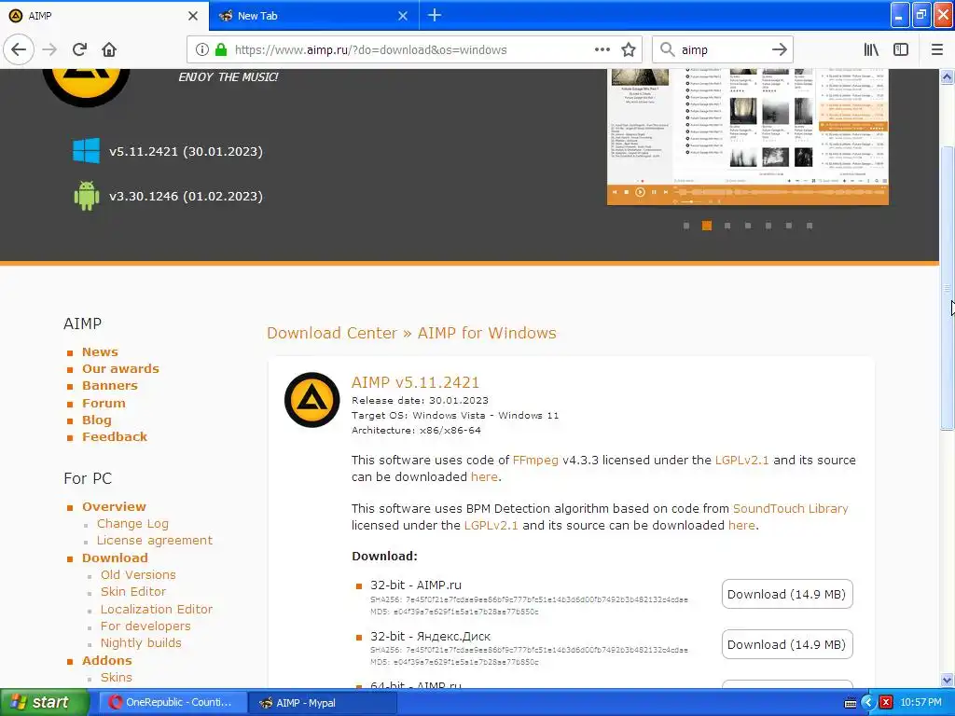Open the Windows start menu

[44, 703]
